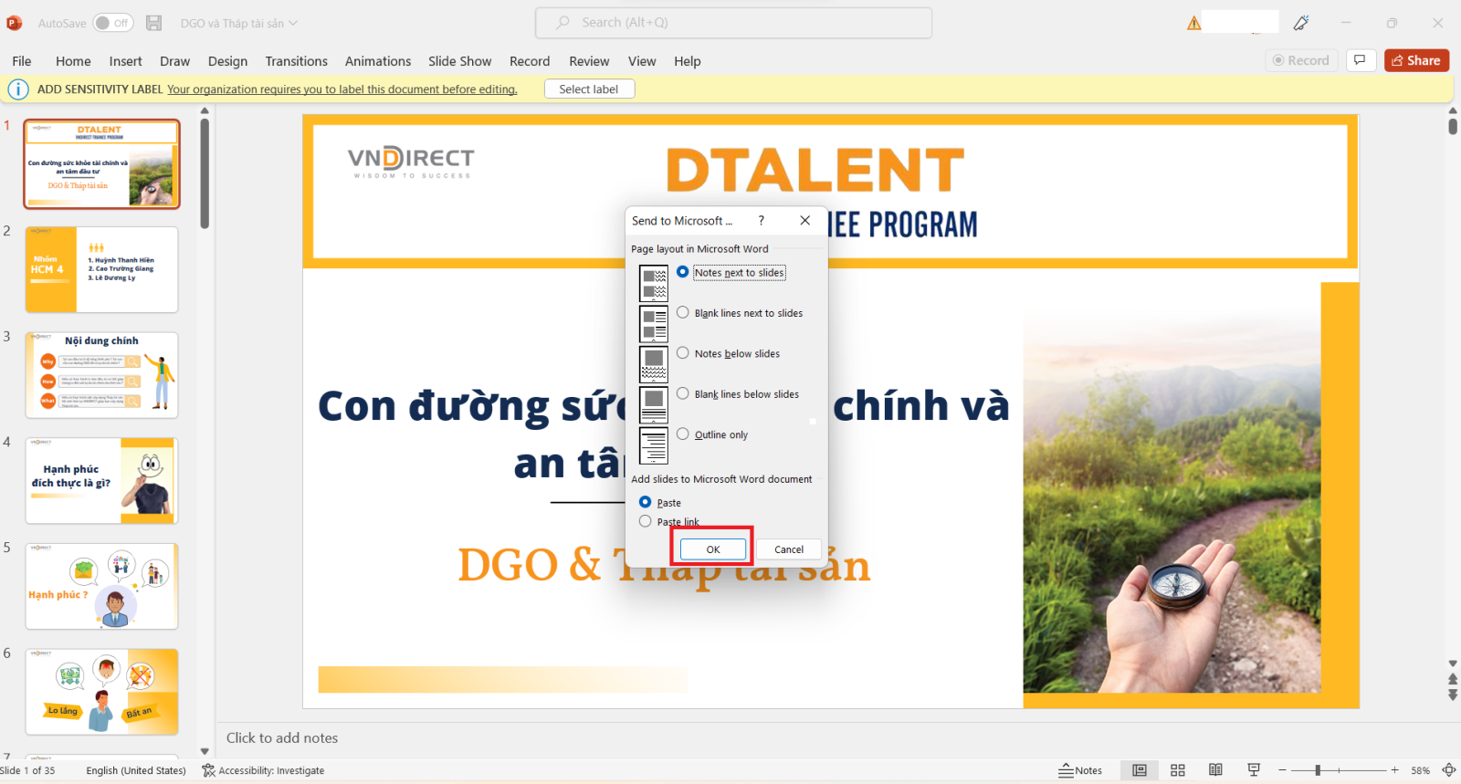Select Notes next to slides radio button

click(683, 272)
